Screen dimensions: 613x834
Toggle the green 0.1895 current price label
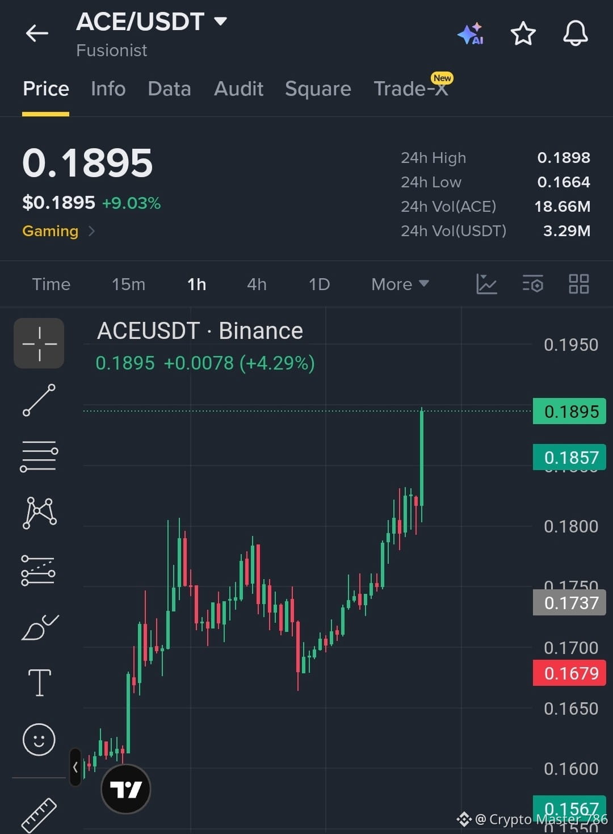(x=569, y=411)
